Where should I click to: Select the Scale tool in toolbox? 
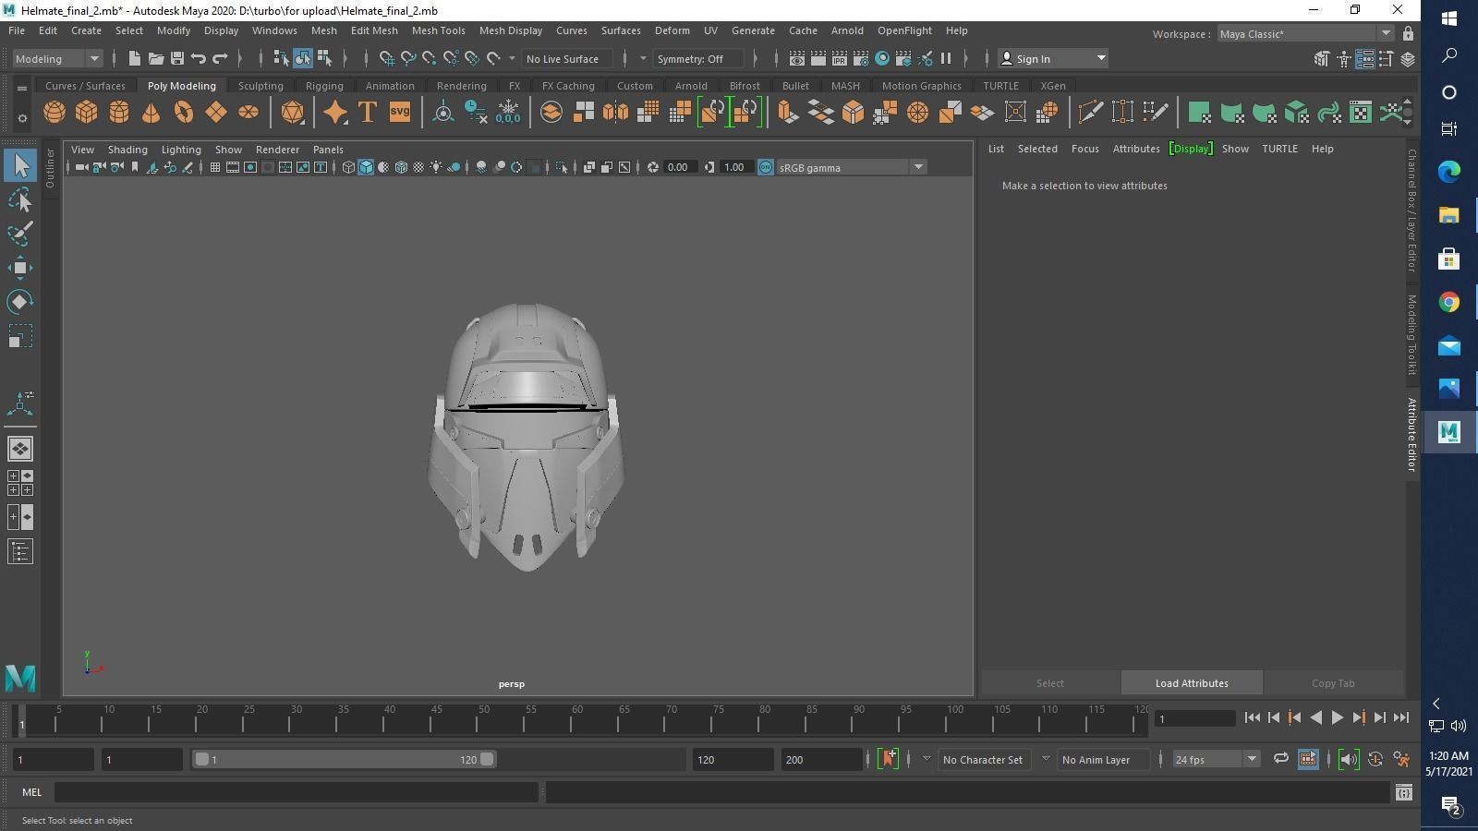point(20,336)
